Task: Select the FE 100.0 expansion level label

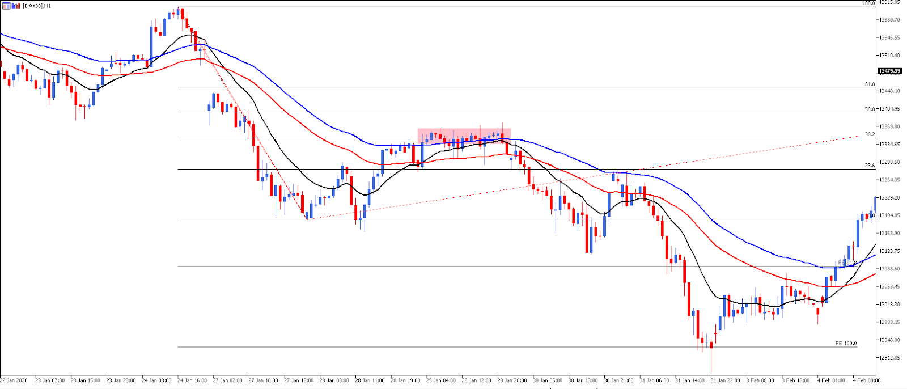Action: 846,344
